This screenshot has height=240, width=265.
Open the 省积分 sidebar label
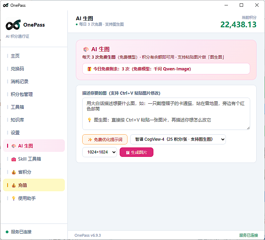pyautogui.click(x=25, y=172)
